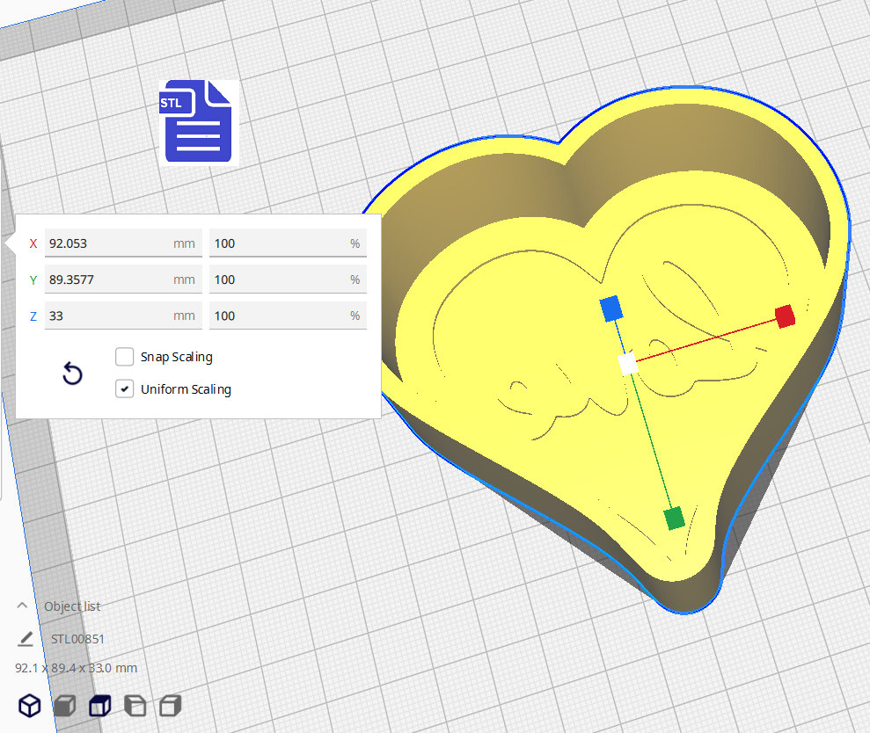The width and height of the screenshot is (870, 733).
Task: Click the 3D isometric view cube icon
Action: click(x=30, y=705)
